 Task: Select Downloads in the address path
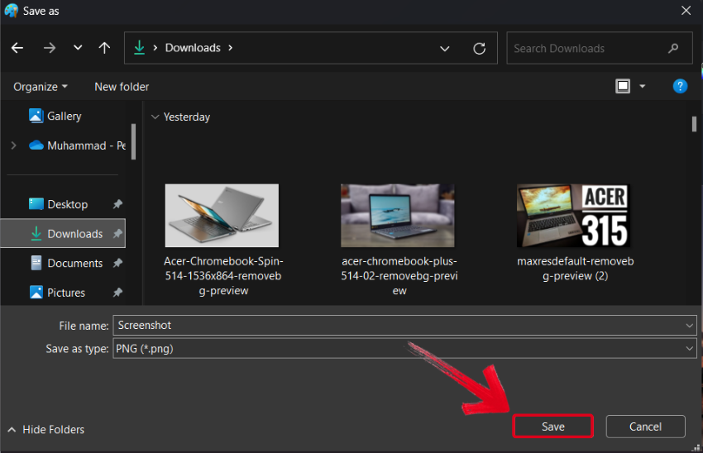(193, 47)
